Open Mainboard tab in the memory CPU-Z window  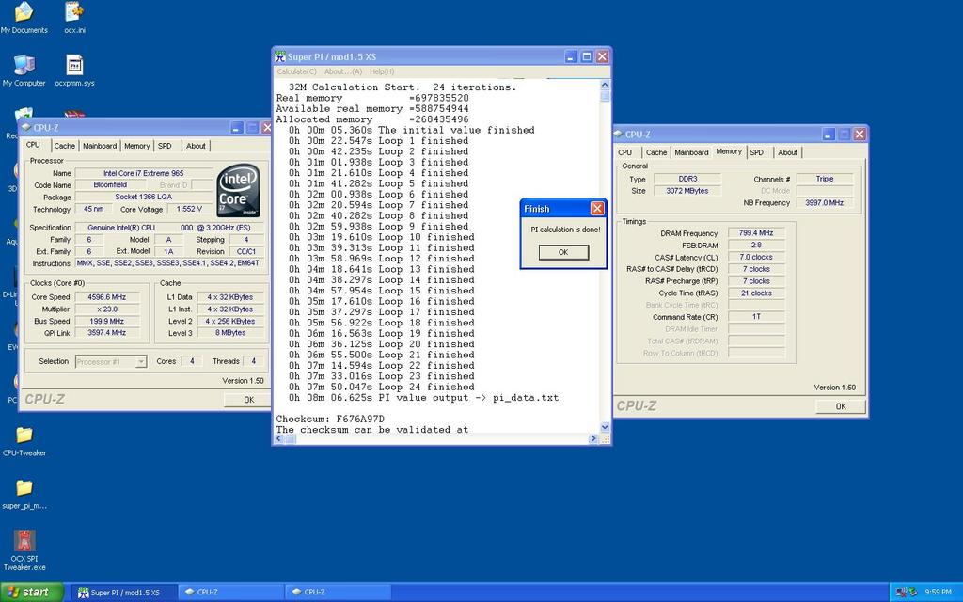click(x=691, y=152)
